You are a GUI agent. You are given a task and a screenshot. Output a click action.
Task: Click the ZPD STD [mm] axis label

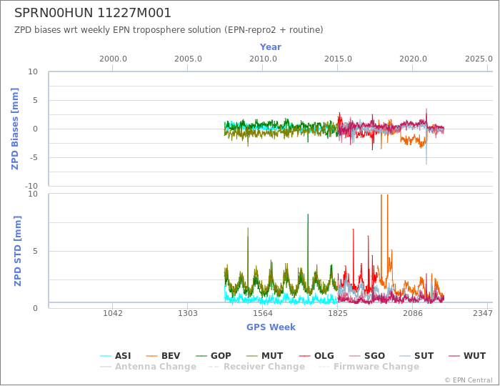[18, 251]
